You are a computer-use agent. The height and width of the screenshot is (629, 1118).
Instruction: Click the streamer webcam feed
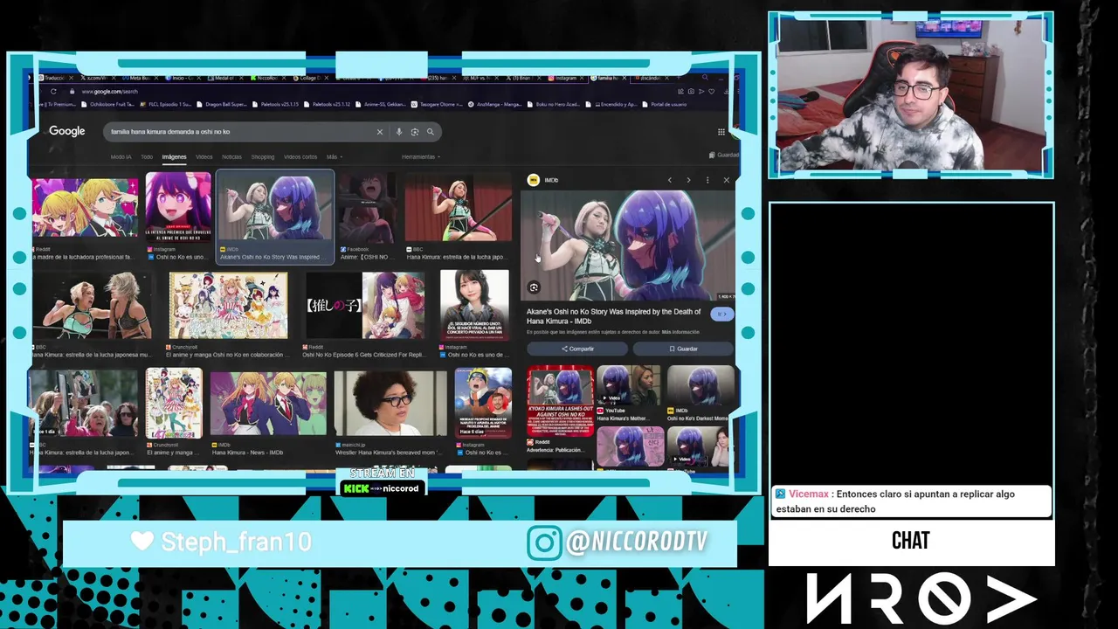coord(911,95)
